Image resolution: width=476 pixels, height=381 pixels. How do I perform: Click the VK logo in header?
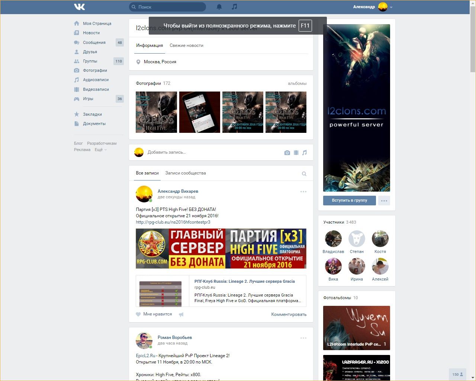79,7
